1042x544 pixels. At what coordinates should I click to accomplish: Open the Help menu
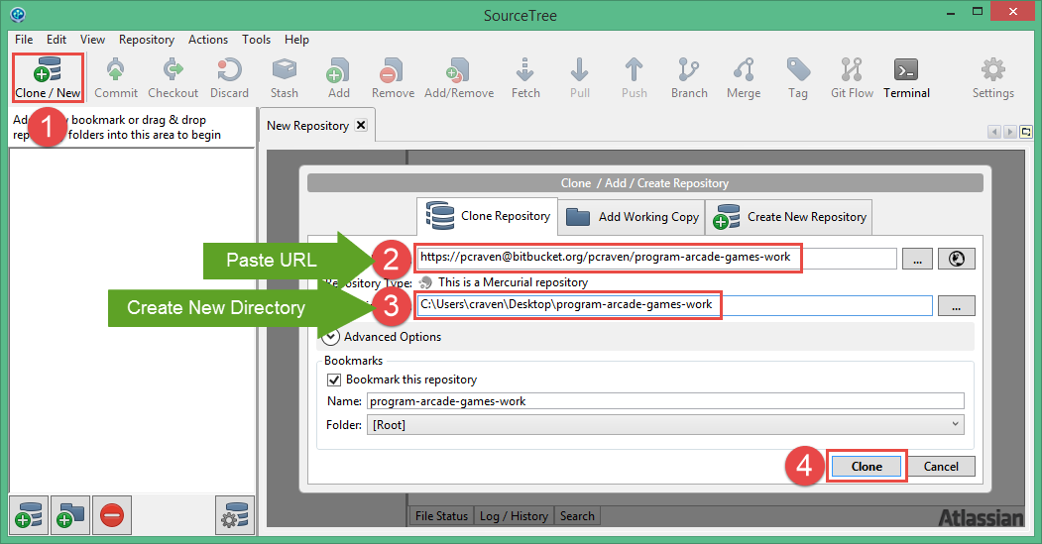[x=296, y=40]
